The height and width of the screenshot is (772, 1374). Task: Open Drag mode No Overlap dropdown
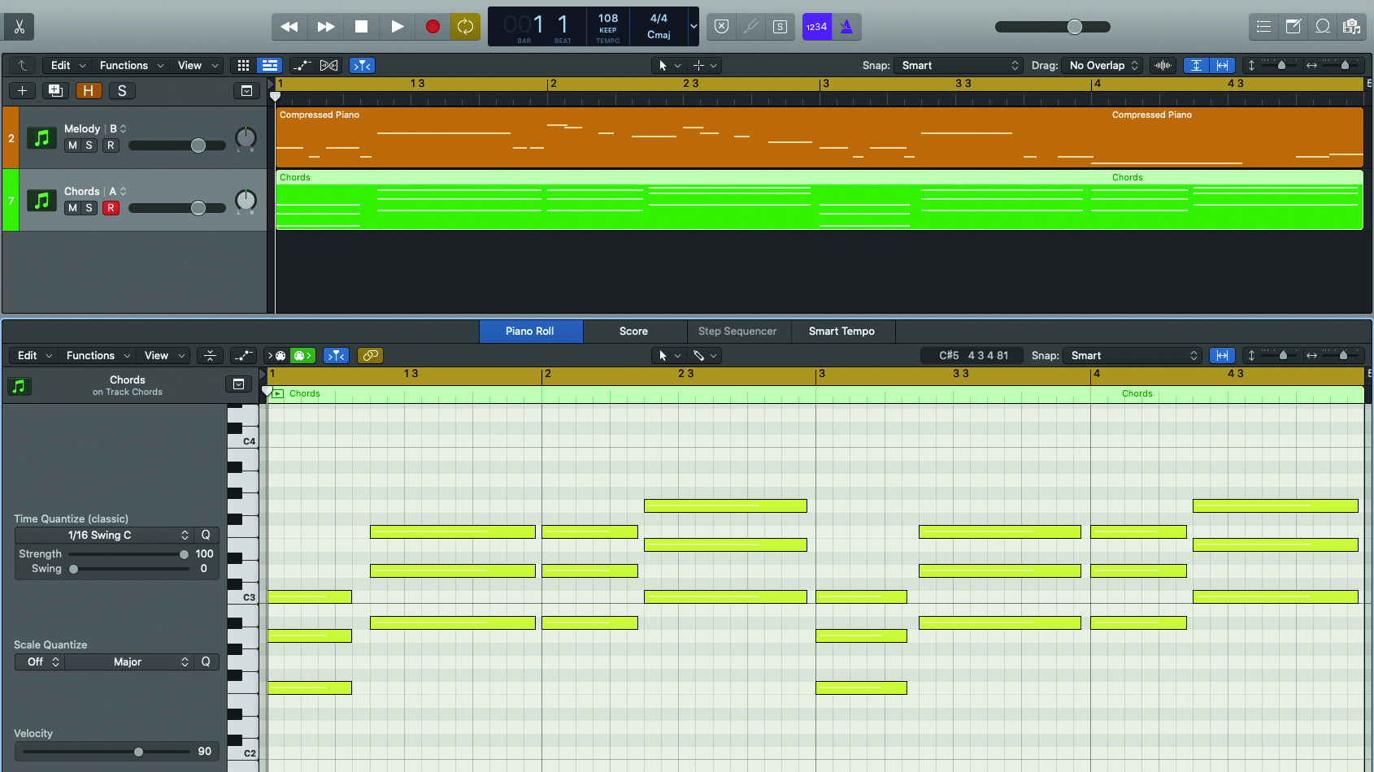(x=1103, y=65)
